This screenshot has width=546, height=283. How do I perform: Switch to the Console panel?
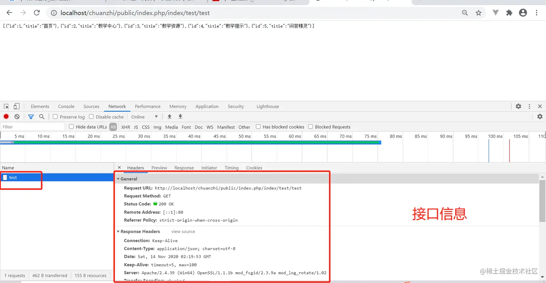66,106
